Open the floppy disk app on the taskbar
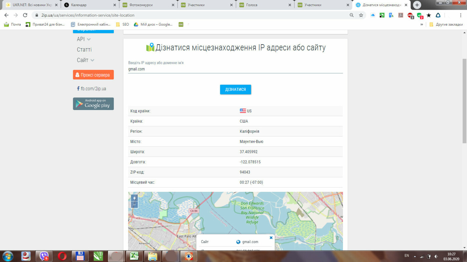This screenshot has width=467, height=262. [x=80, y=256]
